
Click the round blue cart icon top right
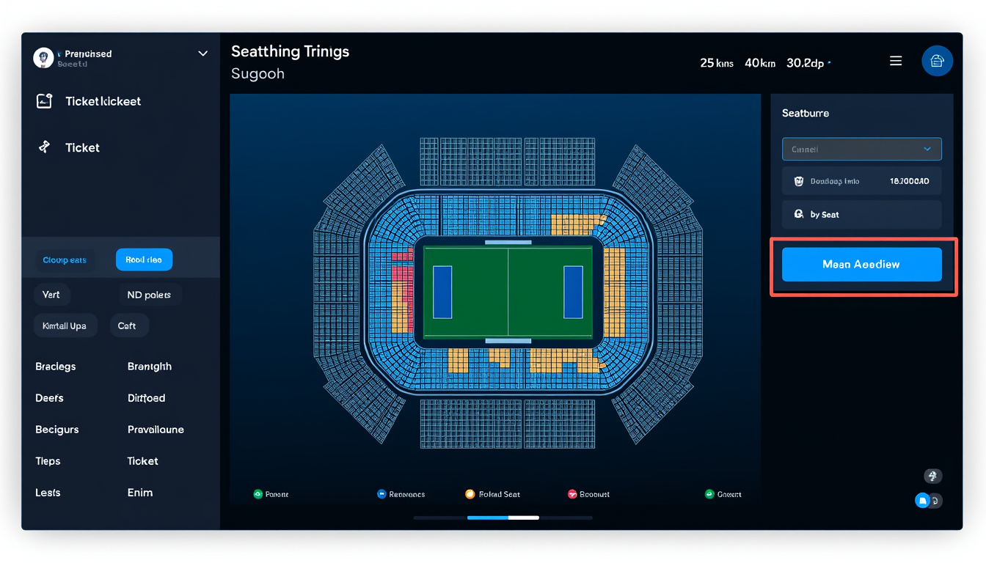pos(937,62)
